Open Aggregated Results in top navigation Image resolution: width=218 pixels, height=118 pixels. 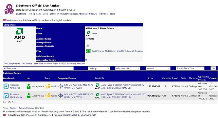(x=88, y=14)
